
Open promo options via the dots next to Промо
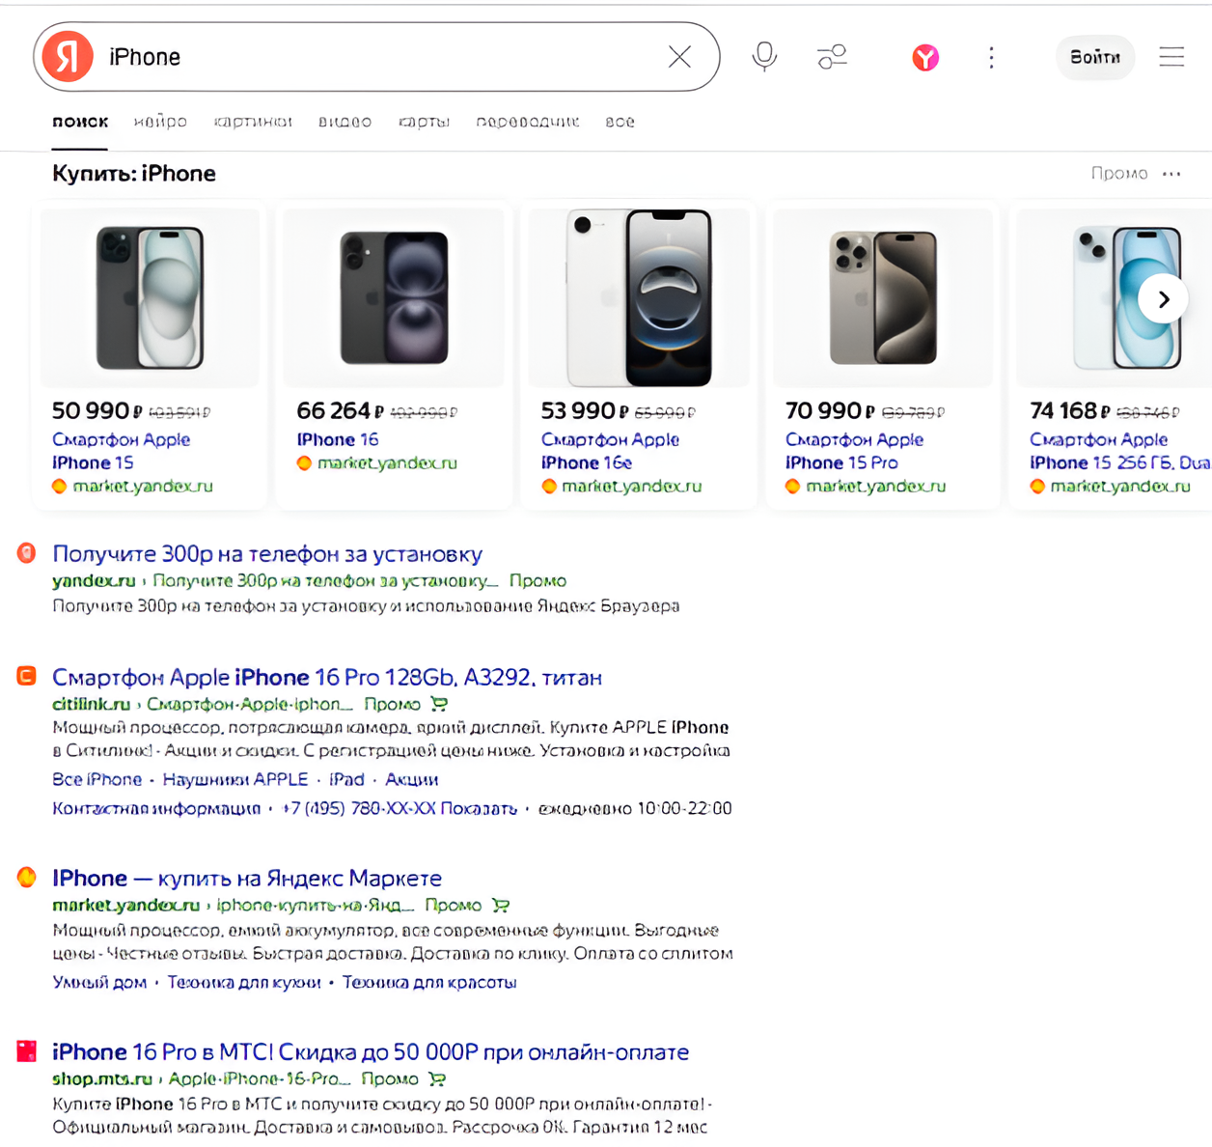(1172, 174)
